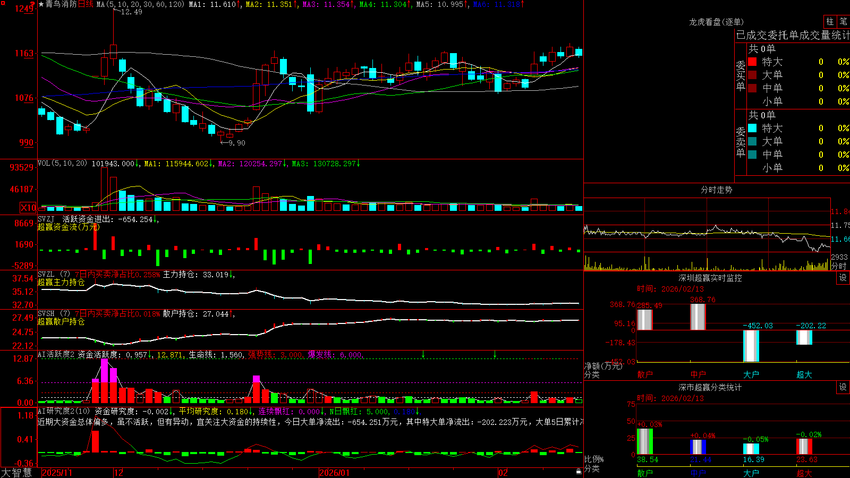Screen dimensions: 850x478
Task: Click the 9.90 low price label
Action: [237, 143]
